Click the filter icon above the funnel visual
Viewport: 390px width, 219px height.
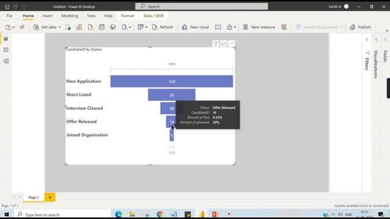click(216, 44)
